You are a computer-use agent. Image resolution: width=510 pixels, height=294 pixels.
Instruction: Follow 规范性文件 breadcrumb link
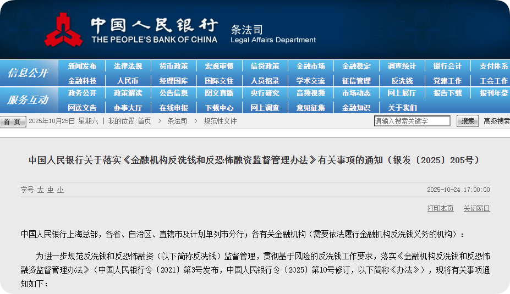220,121
